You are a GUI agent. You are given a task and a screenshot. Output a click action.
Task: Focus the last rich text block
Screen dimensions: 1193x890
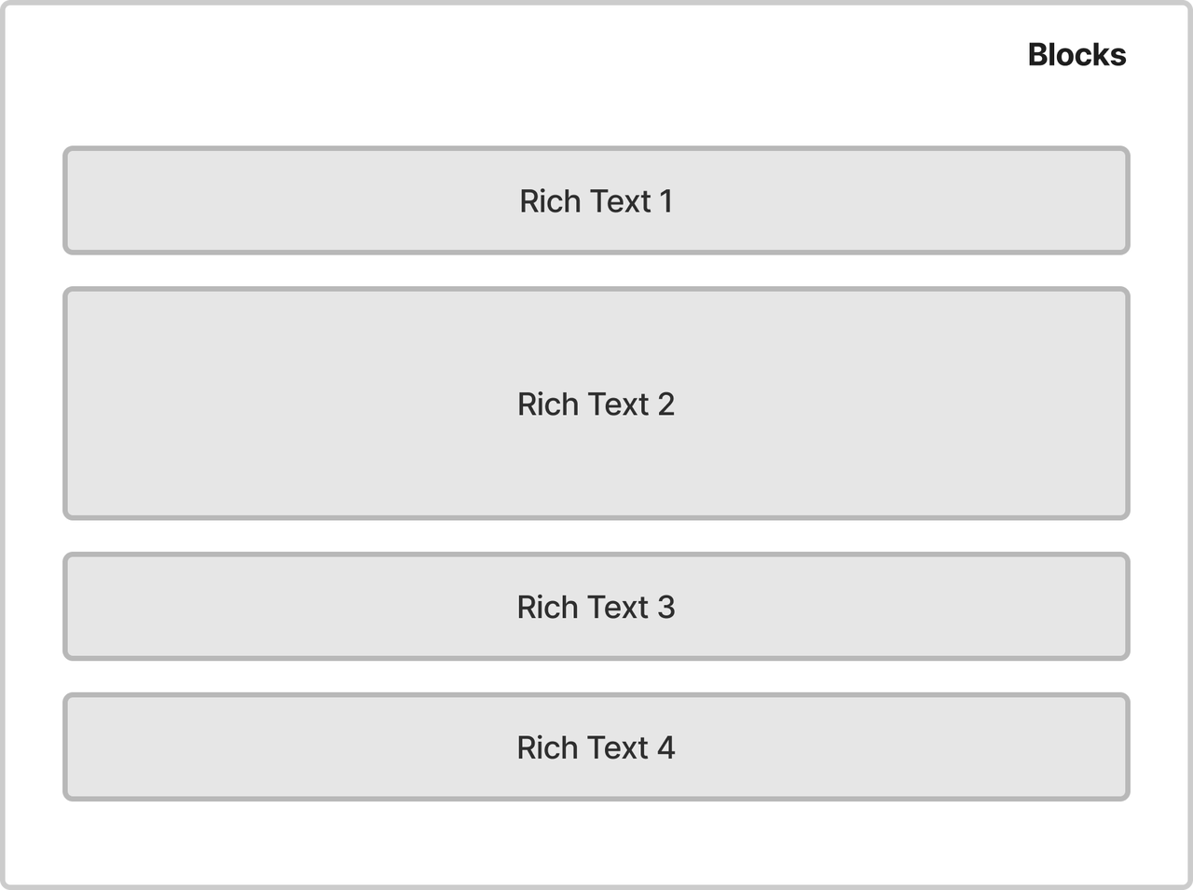point(596,746)
